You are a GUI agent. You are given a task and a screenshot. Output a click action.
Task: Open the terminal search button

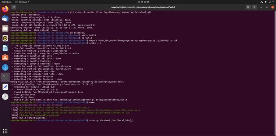248,7
